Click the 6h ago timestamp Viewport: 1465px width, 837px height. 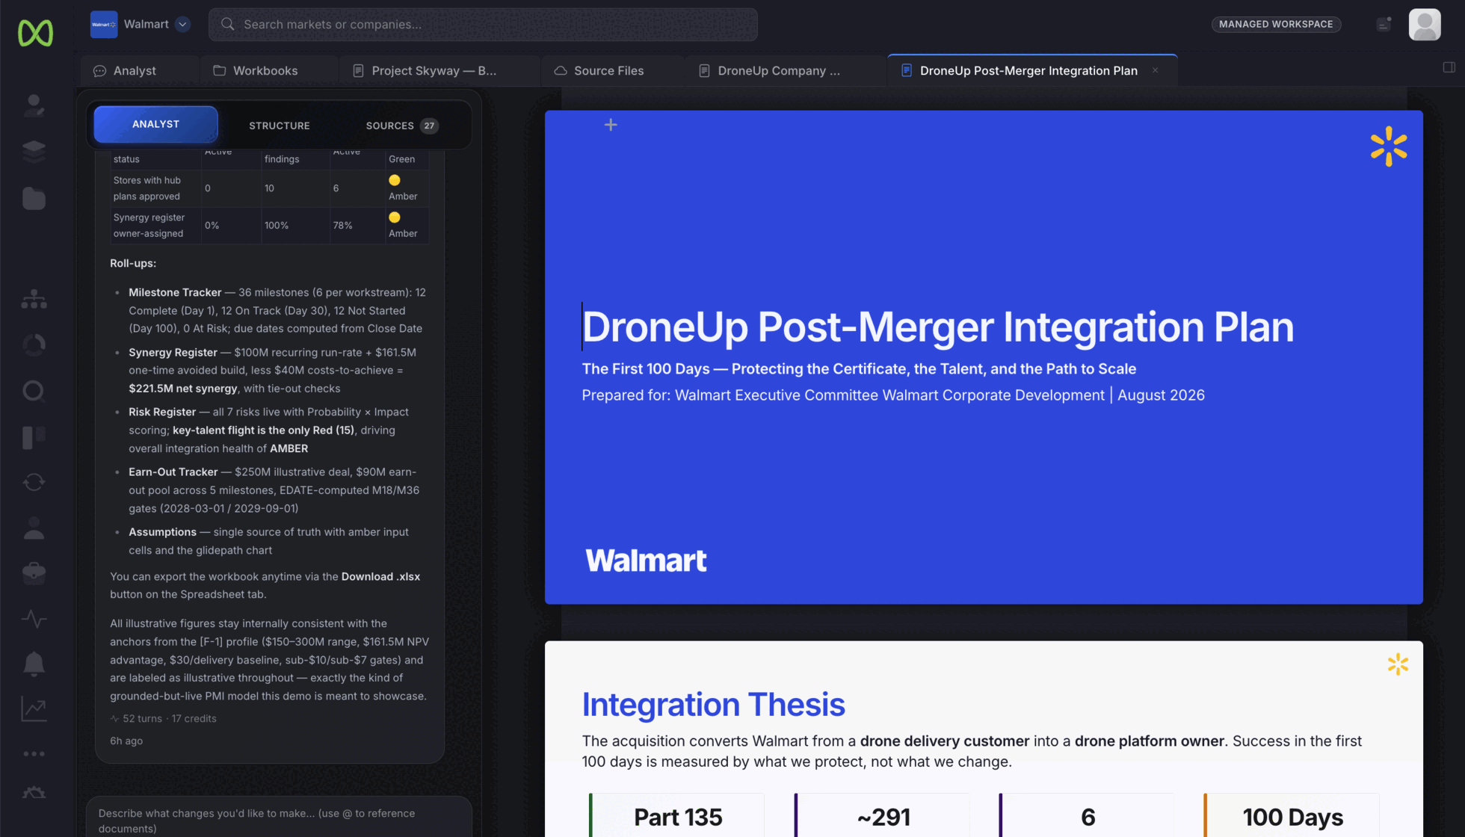126,741
